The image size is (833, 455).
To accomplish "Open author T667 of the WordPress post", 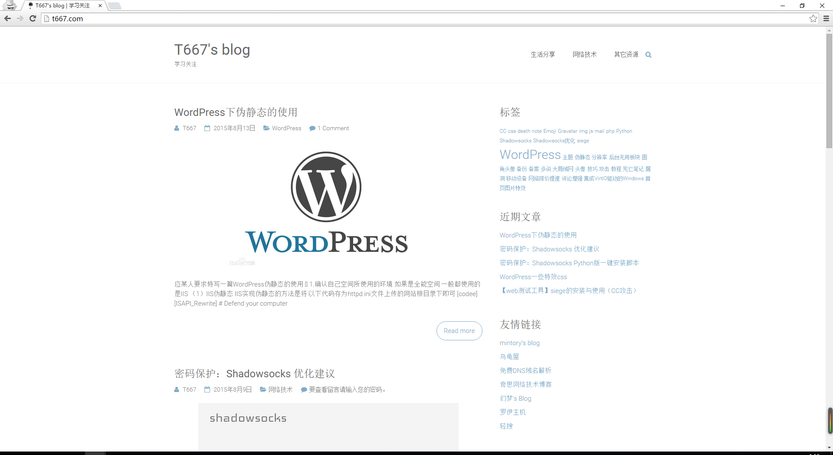I will (x=189, y=128).
